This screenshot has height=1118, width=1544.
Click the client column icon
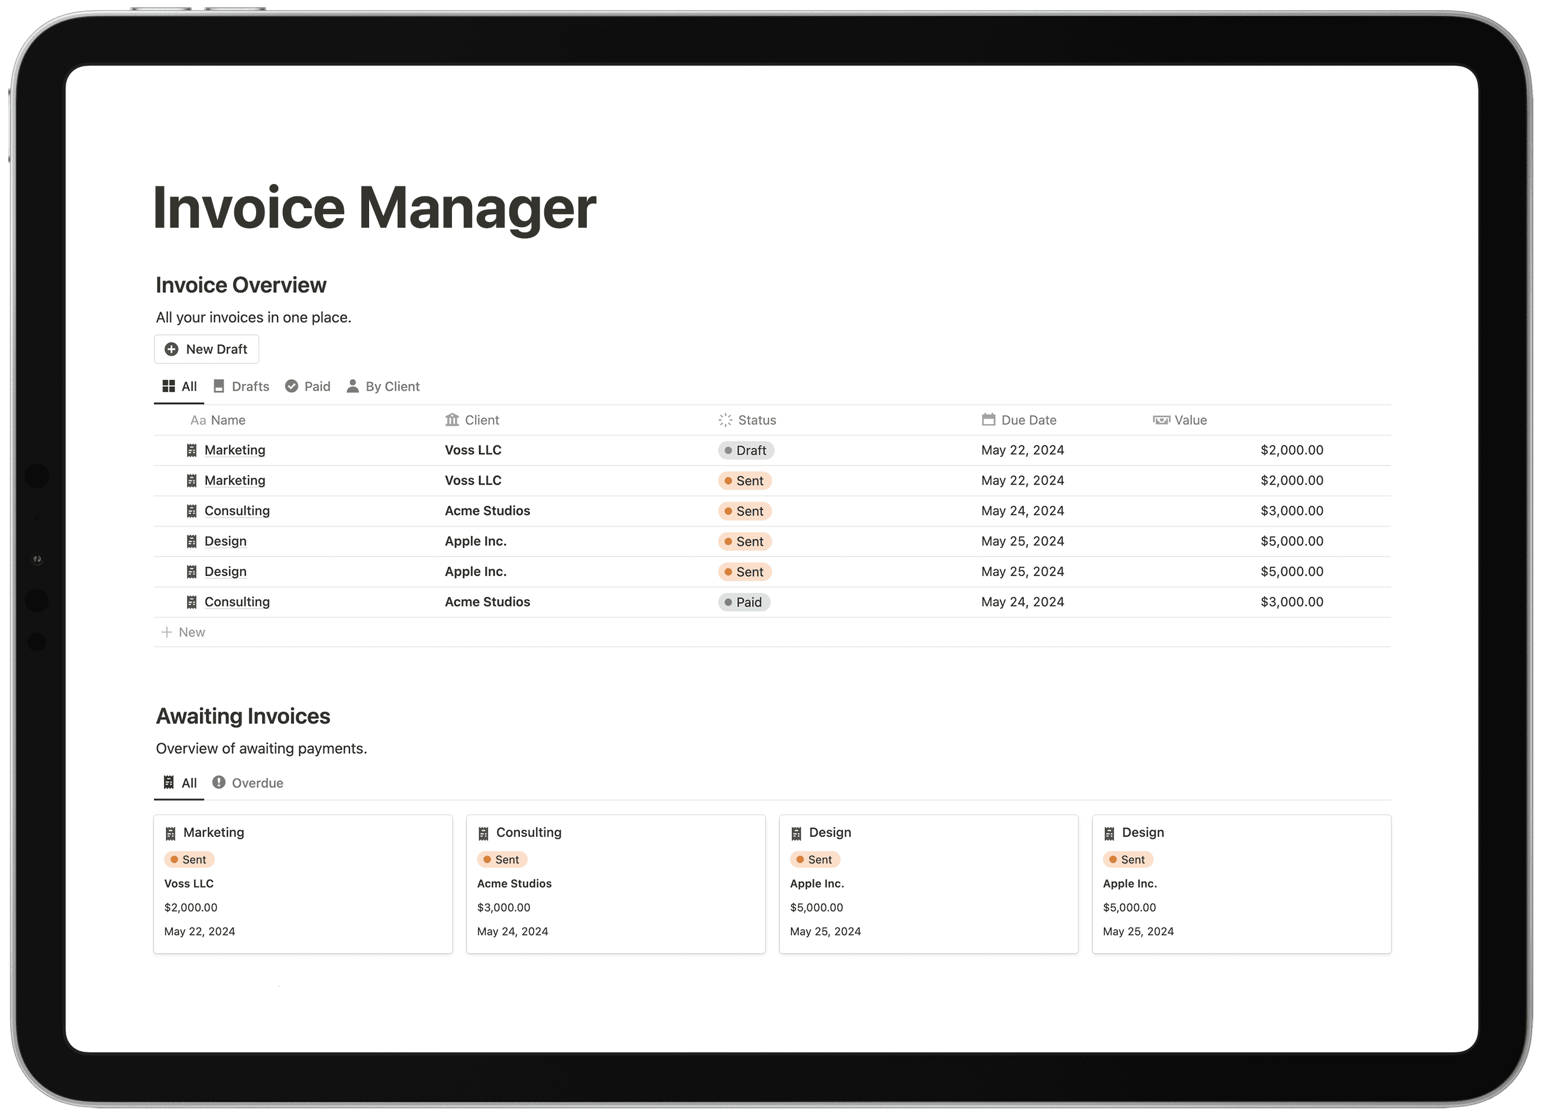pos(450,419)
